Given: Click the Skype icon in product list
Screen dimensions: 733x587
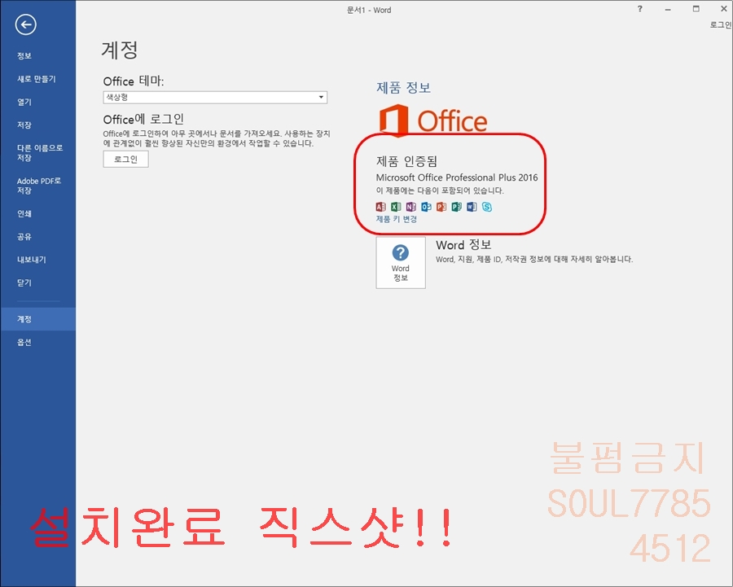Looking at the screenshot, I should (487, 207).
